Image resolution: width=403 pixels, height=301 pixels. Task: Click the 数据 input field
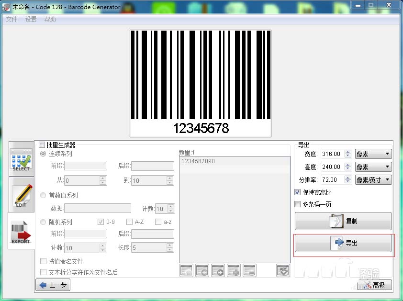[98, 208]
